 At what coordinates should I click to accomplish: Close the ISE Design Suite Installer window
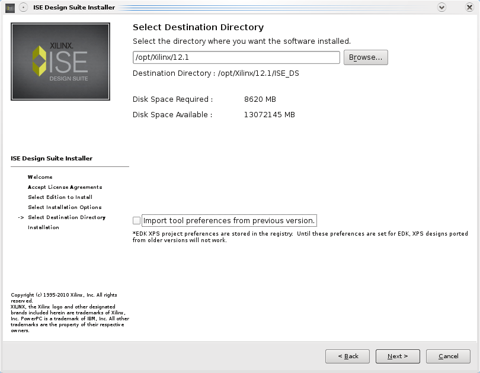click(x=469, y=7)
